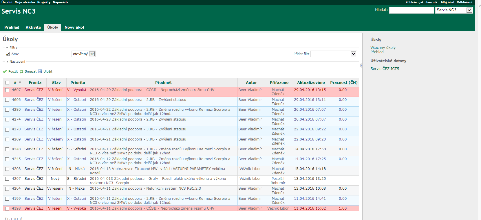Open the Nový úkol tab

point(74,27)
